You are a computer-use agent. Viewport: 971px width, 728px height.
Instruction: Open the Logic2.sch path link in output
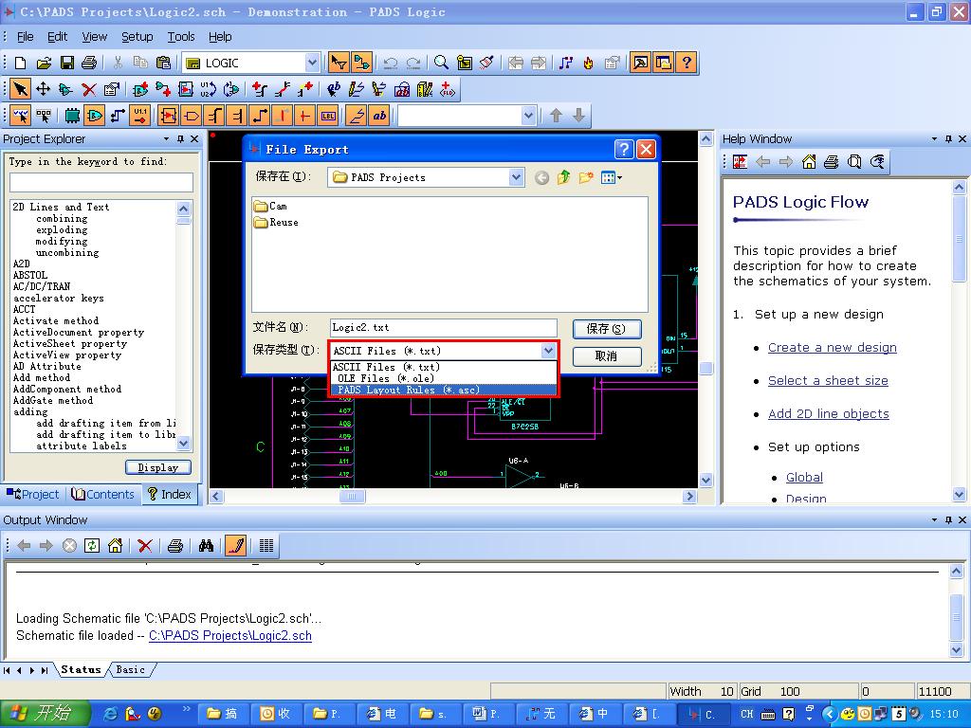click(x=230, y=636)
